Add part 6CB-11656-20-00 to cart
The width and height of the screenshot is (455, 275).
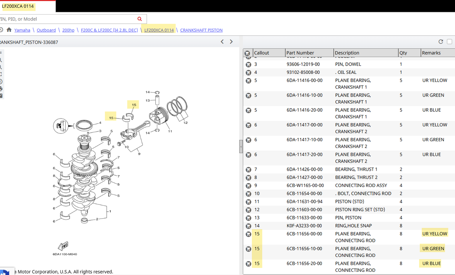click(248, 264)
